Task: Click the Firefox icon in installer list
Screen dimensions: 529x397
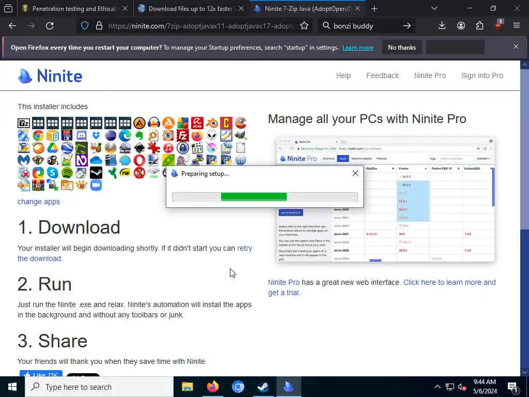Action: pos(197,136)
